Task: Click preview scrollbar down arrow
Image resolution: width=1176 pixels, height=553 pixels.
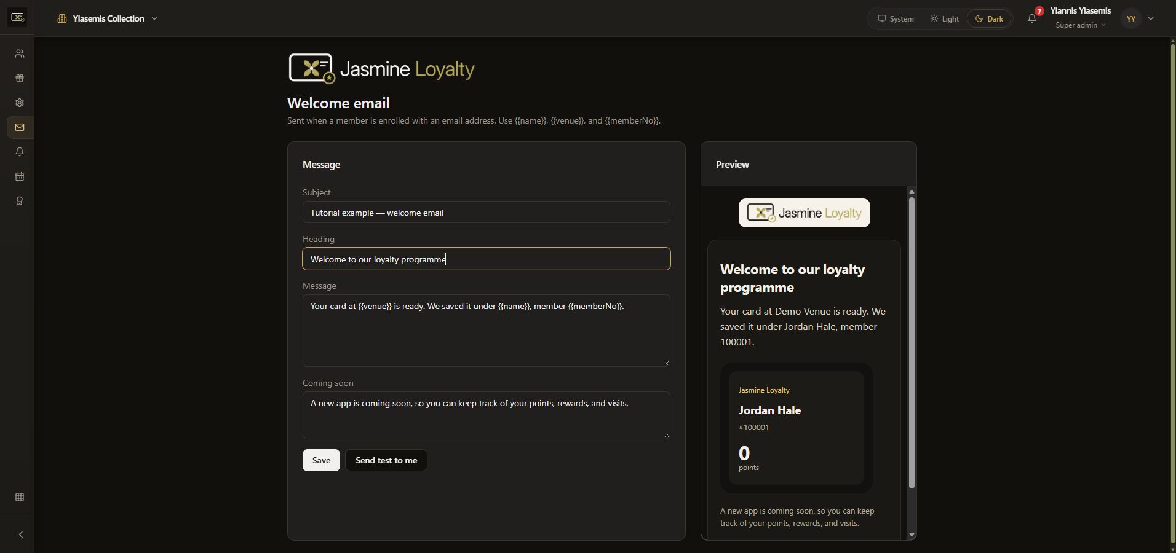Action: coord(912,535)
